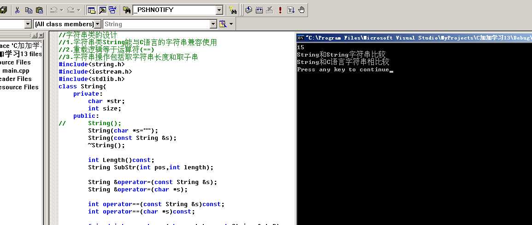Click console text 'Press any key to continue'
Screen dimensions: 532x225
(x=343, y=69)
